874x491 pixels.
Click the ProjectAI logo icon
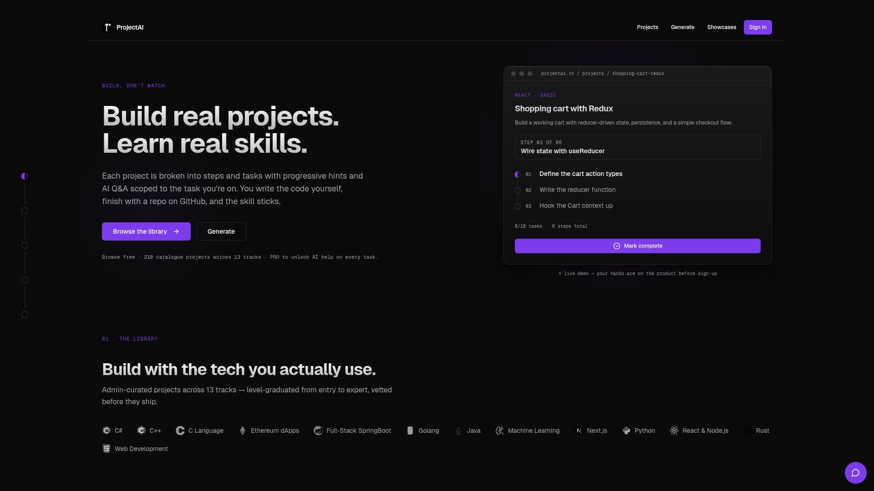[107, 27]
